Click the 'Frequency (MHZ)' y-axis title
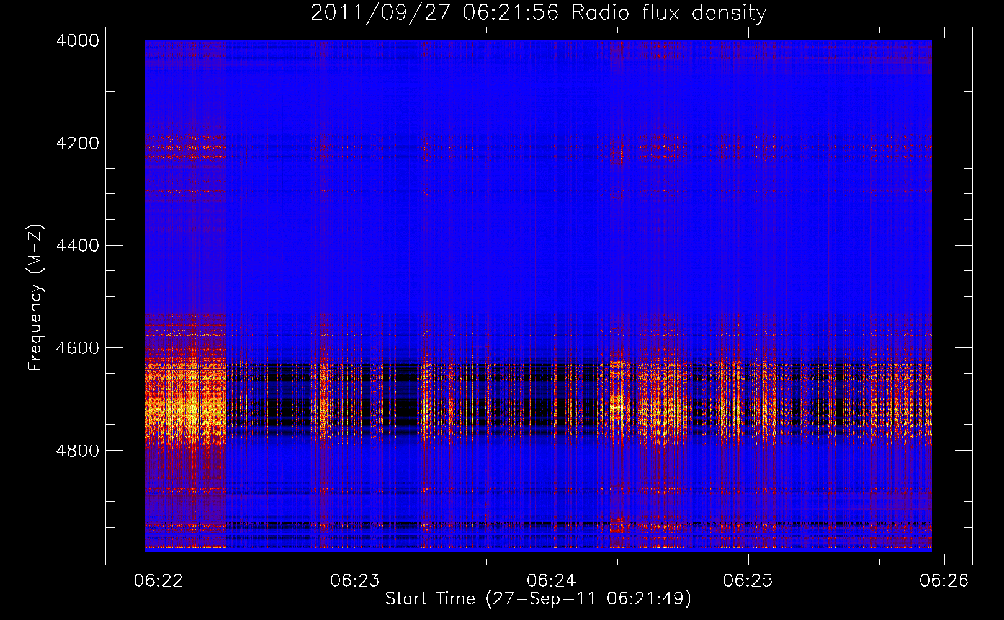 pos(35,298)
